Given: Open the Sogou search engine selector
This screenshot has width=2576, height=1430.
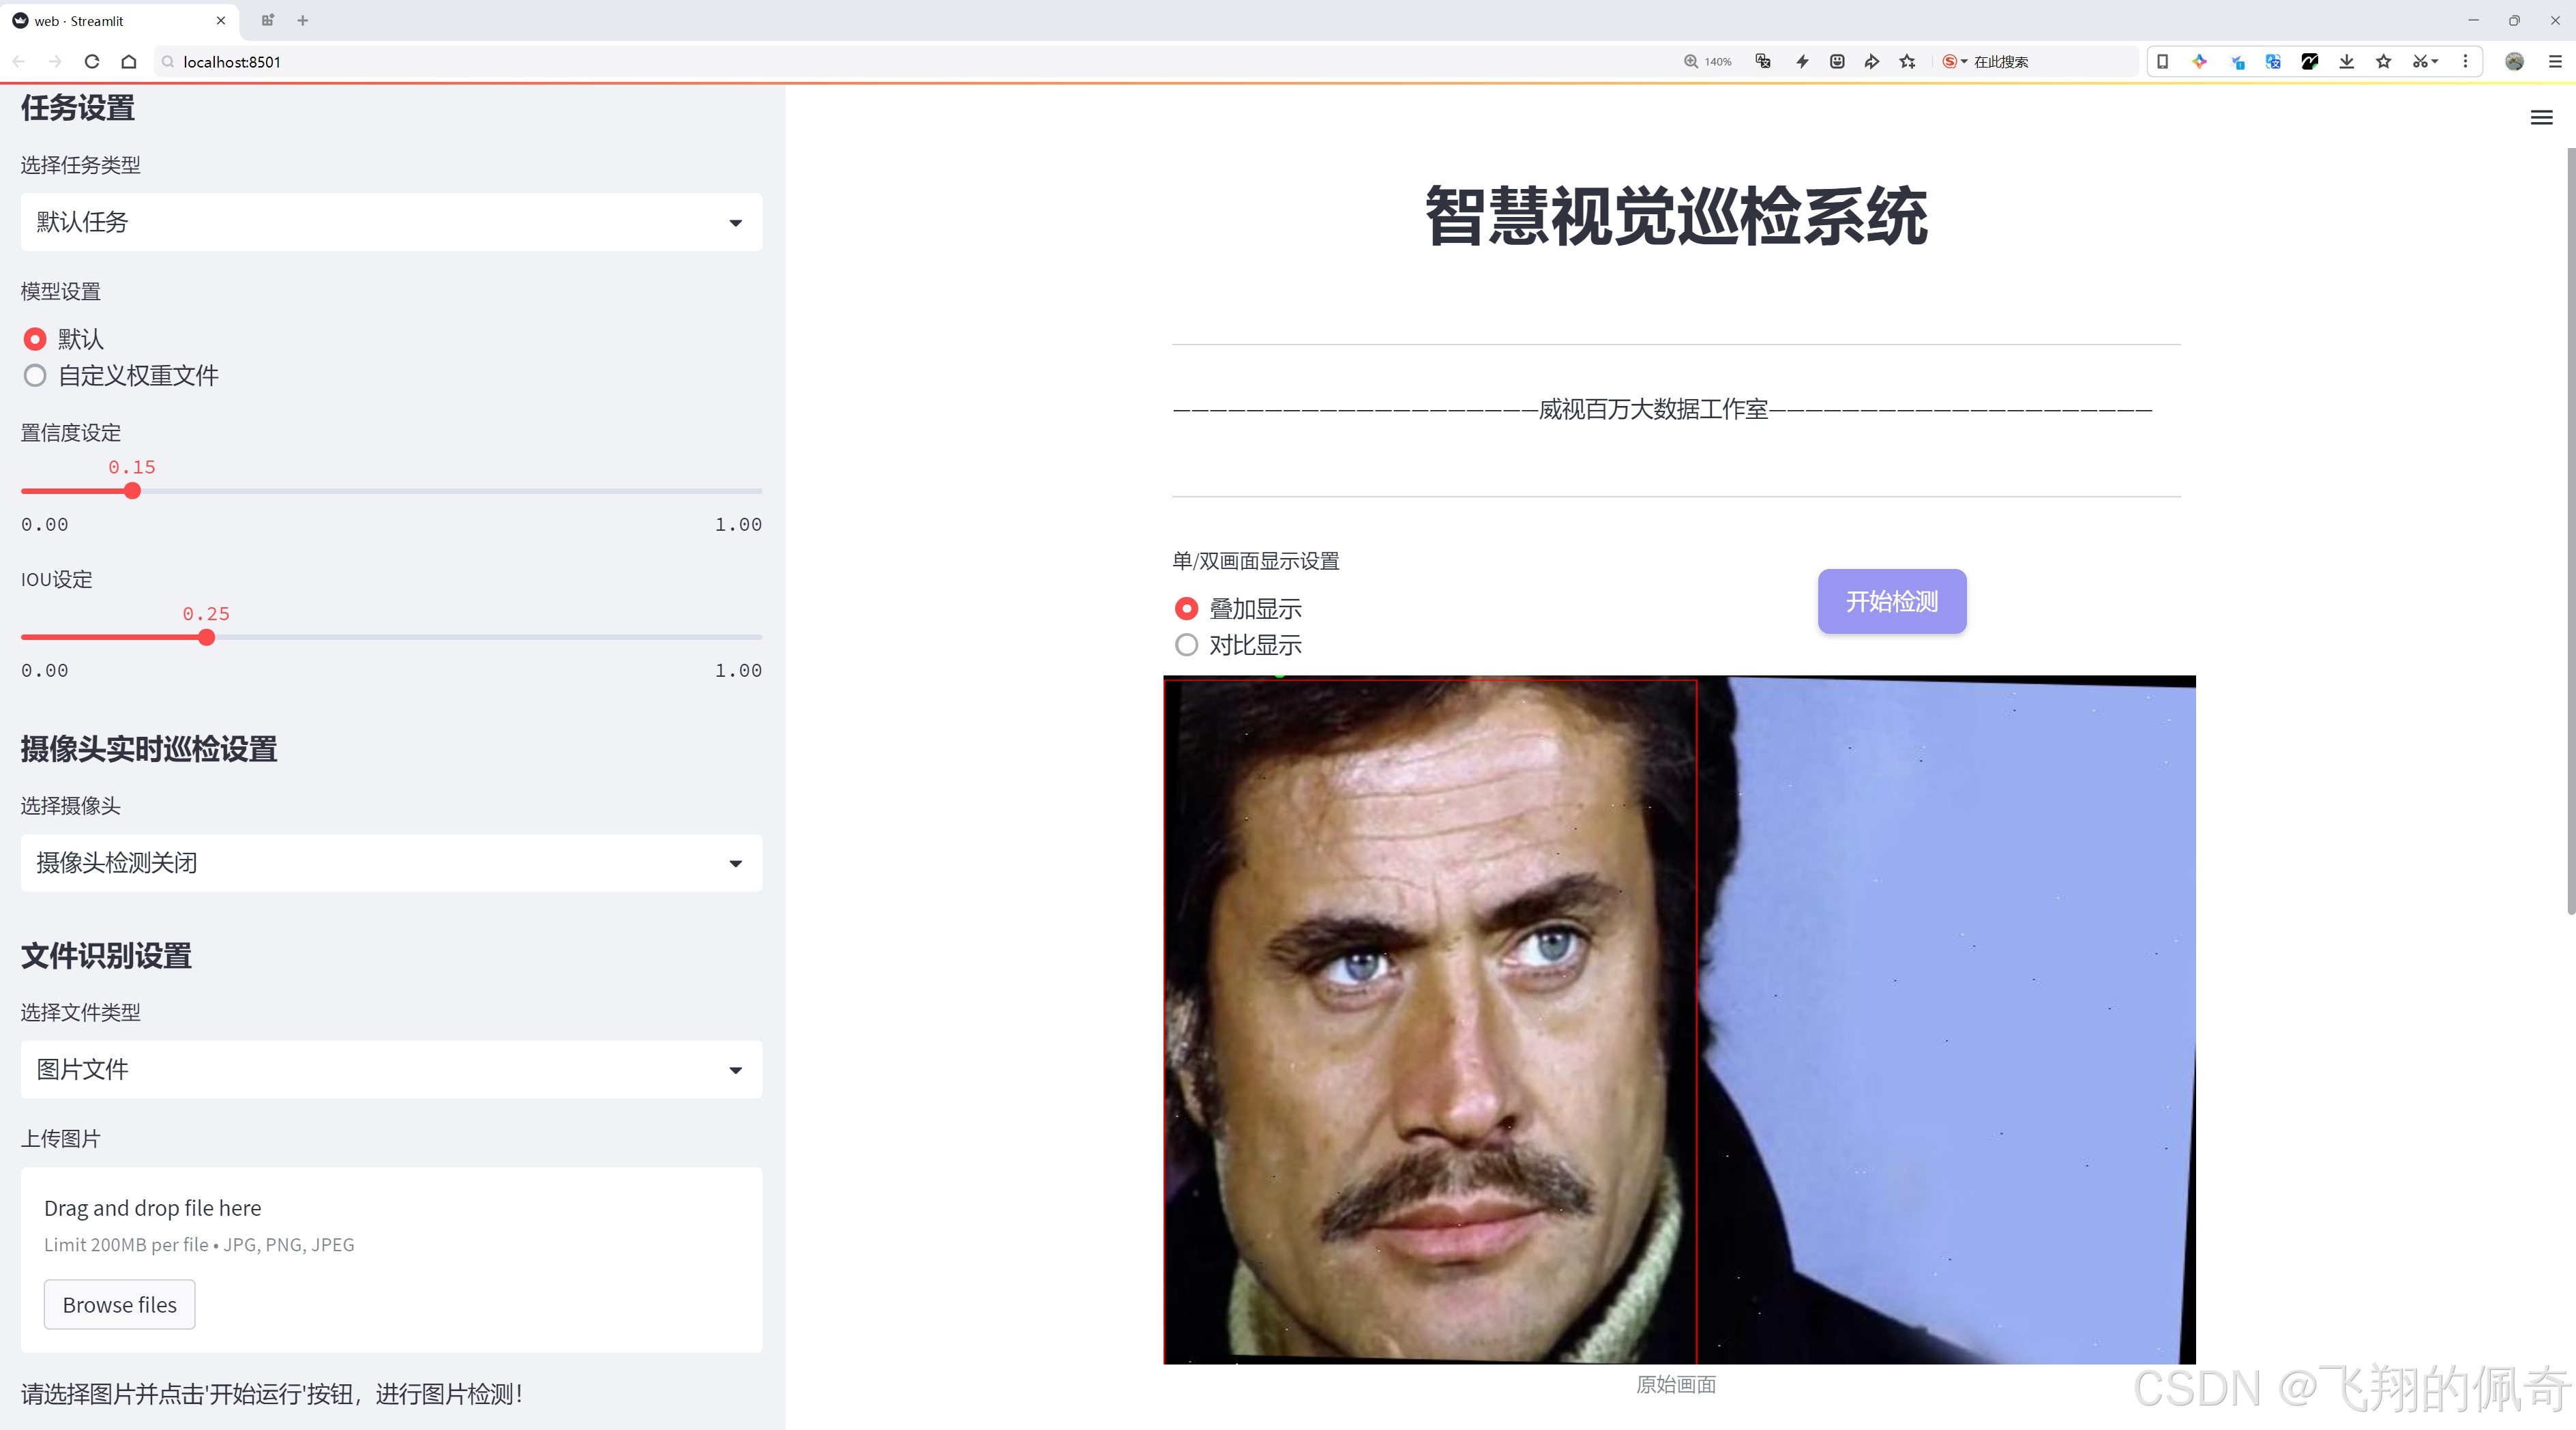Looking at the screenshot, I should [x=1954, y=61].
